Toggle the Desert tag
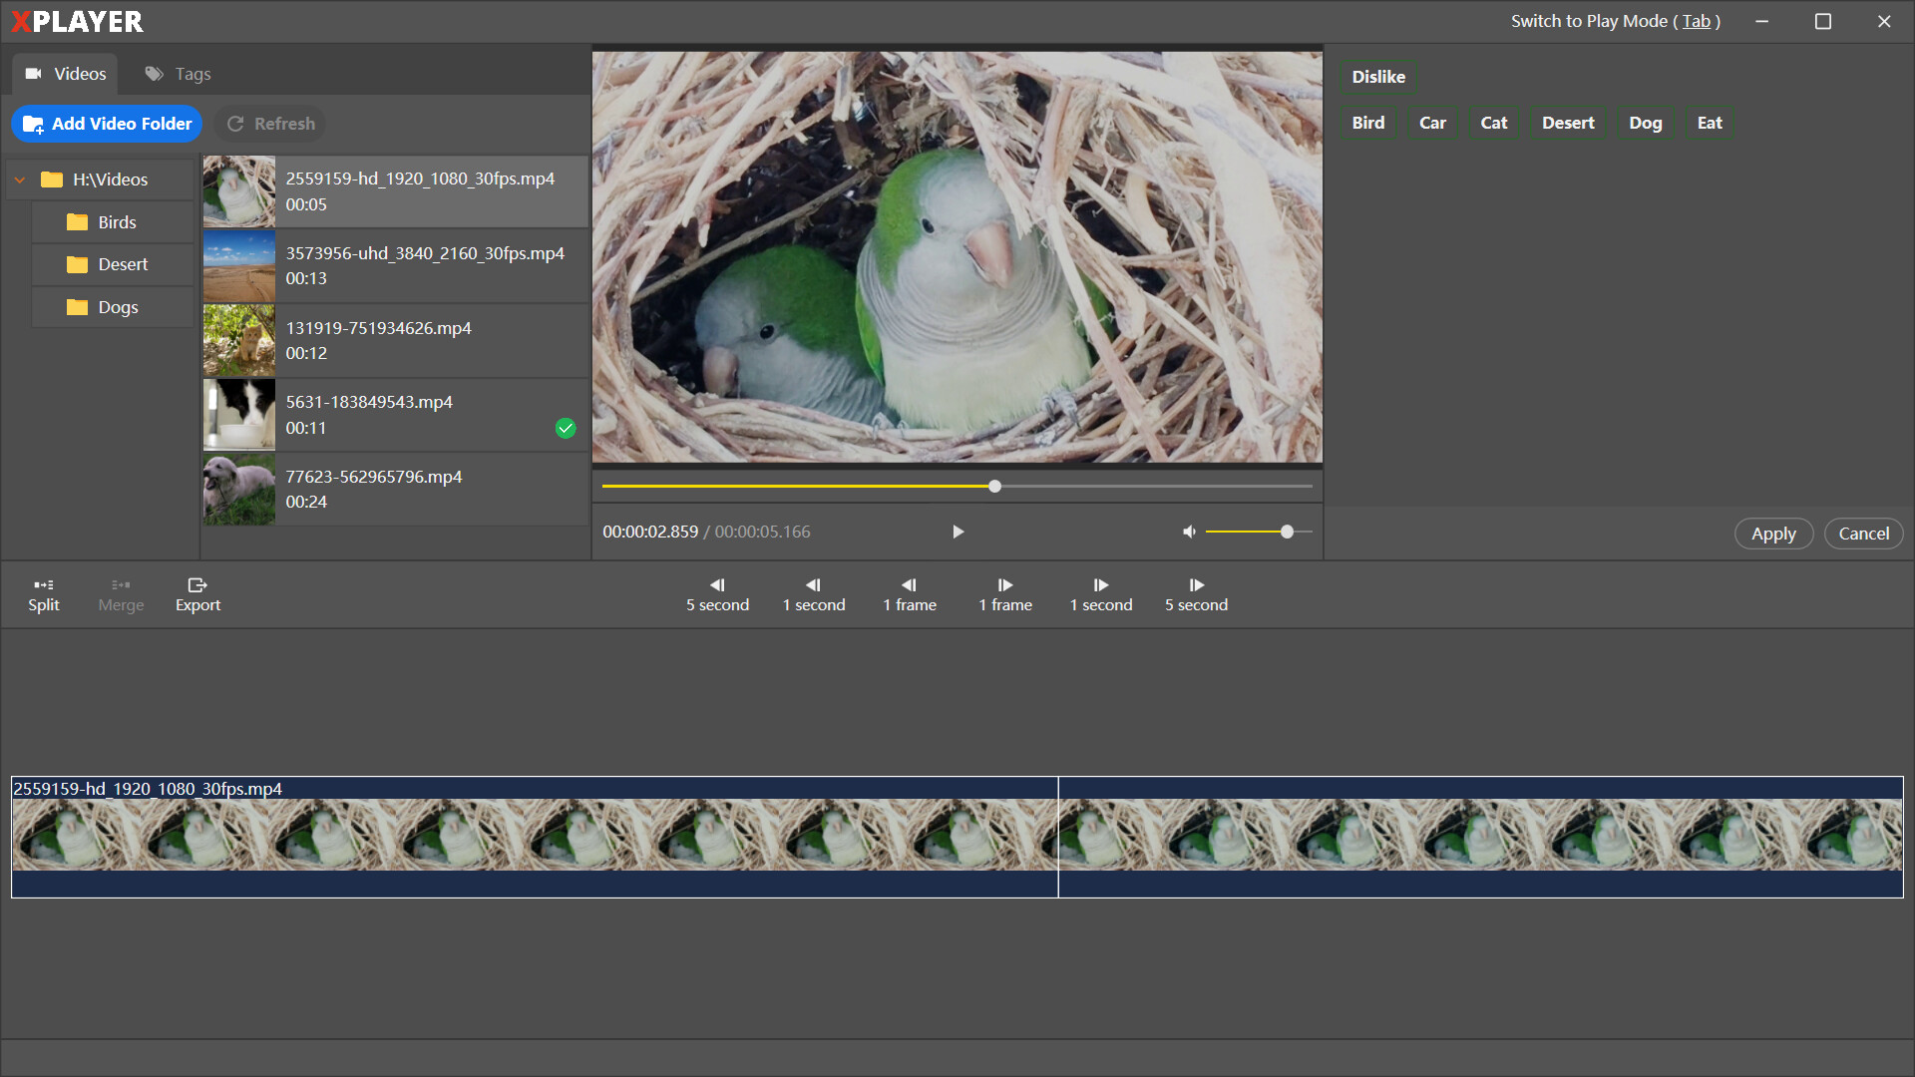The width and height of the screenshot is (1915, 1077). point(1568,123)
